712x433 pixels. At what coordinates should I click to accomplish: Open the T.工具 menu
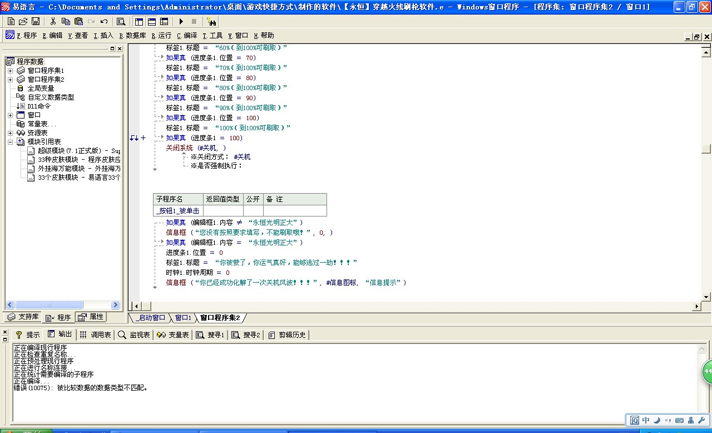[212, 36]
